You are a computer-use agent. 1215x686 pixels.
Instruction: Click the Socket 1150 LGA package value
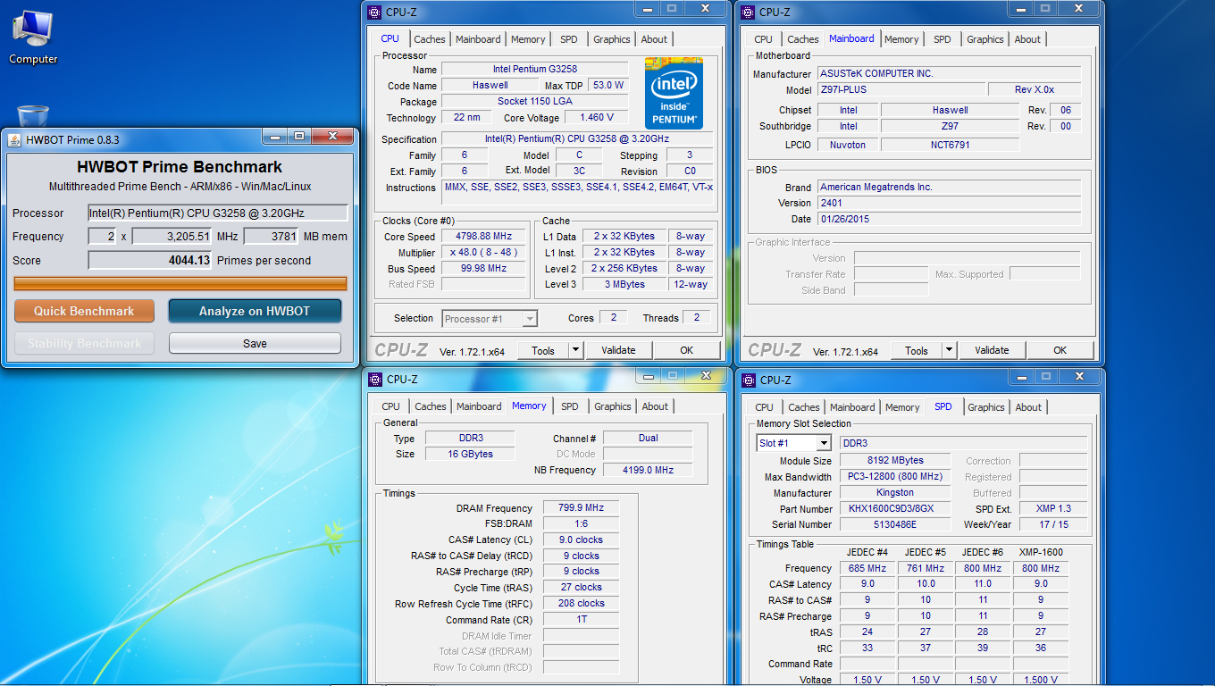(x=534, y=101)
